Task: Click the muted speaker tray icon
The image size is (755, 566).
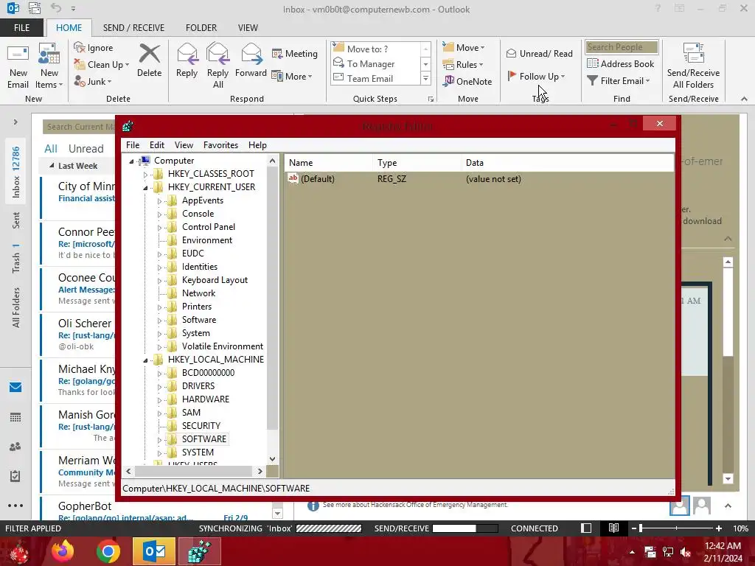Action: tap(686, 552)
